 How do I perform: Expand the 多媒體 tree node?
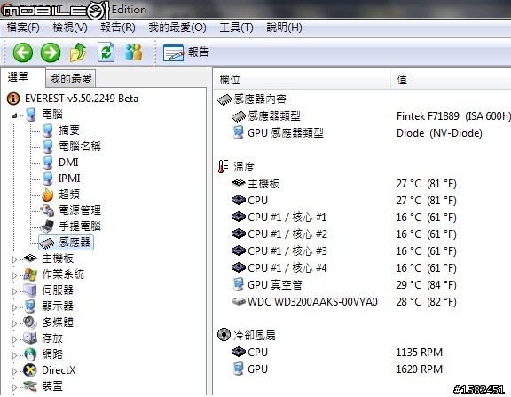14,323
